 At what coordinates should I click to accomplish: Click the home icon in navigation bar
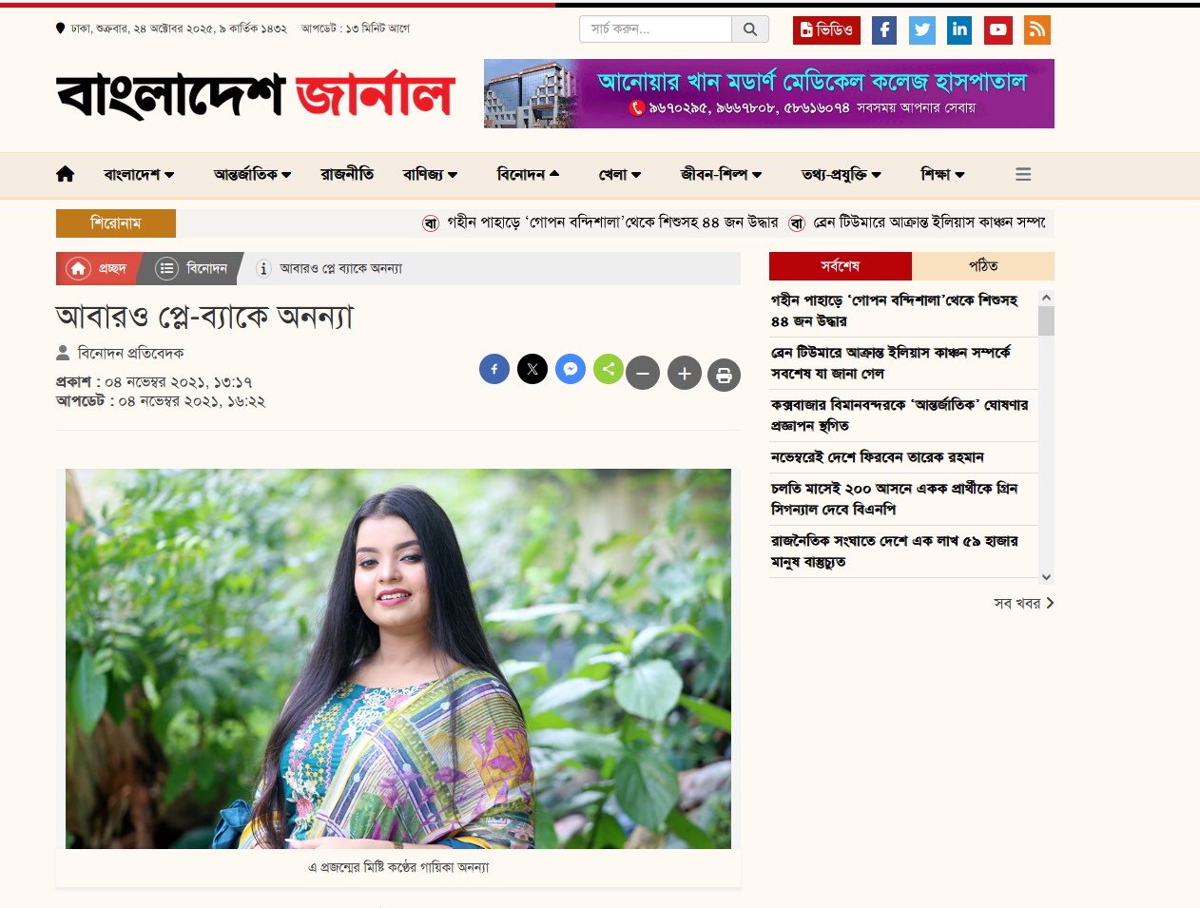(66, 174)
